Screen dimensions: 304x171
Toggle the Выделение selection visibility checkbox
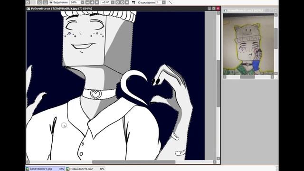(x=51, y=2)
